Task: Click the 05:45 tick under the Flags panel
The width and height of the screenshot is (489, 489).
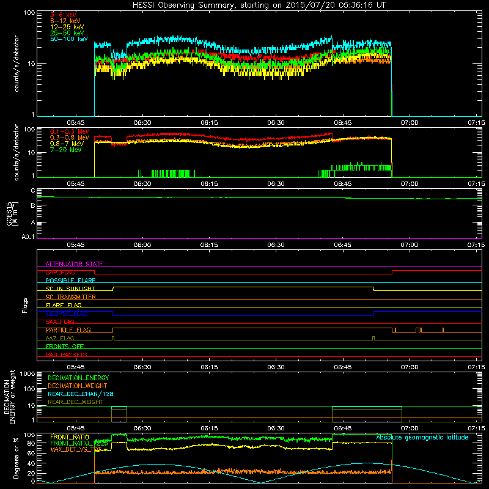Action: tap(76, 367)
